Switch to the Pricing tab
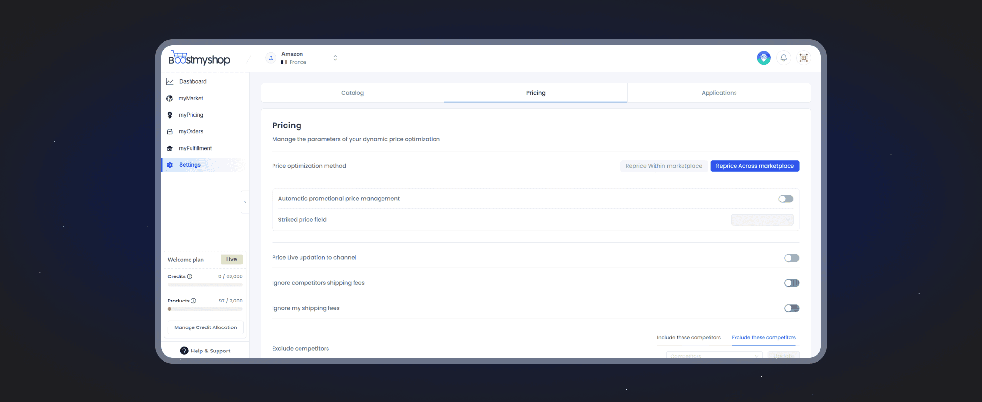 536,93
